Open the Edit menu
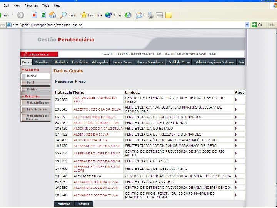Screen dimensions: 277x208 click(7, 5)
